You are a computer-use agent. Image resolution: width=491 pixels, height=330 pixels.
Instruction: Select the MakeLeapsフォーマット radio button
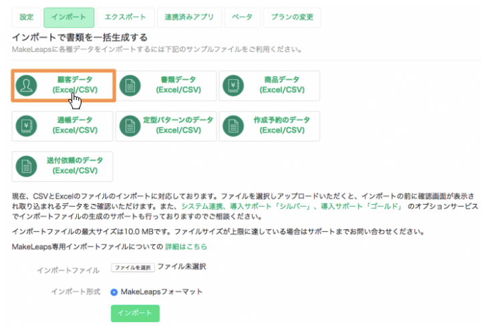point(114,292)
